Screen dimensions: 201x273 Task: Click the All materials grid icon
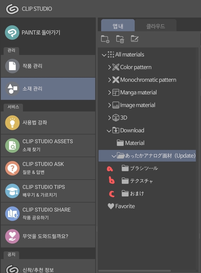tap(111, 54)
